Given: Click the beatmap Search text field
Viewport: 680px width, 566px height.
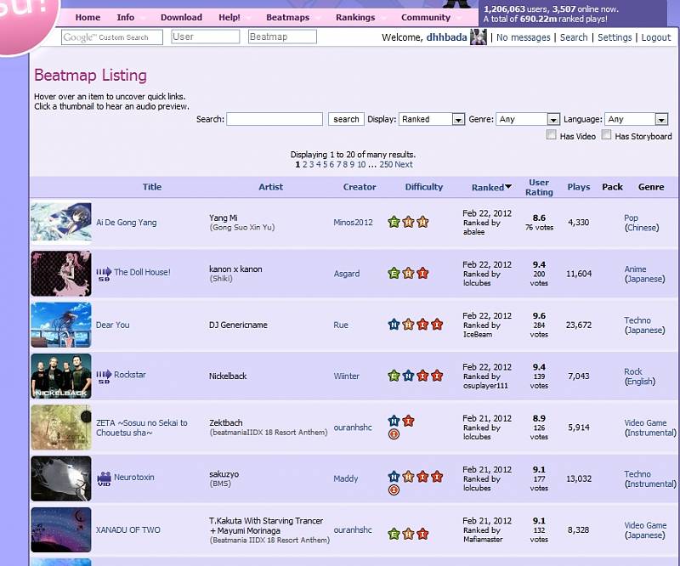Looking at the screenshot, I should (x=275, y=120).
